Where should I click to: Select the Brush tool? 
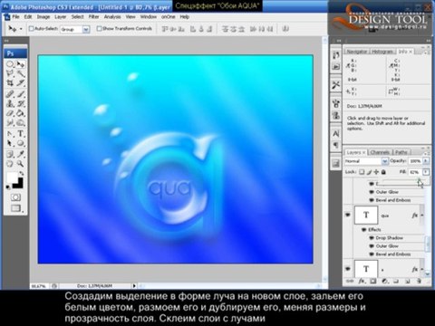pyautogui.click(x=21, y=94)
